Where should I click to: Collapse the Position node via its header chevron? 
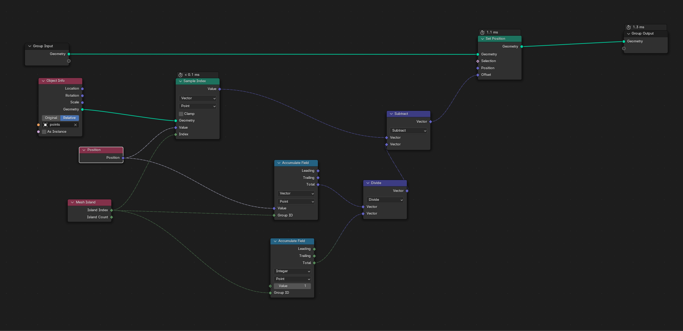pos(84,150)
